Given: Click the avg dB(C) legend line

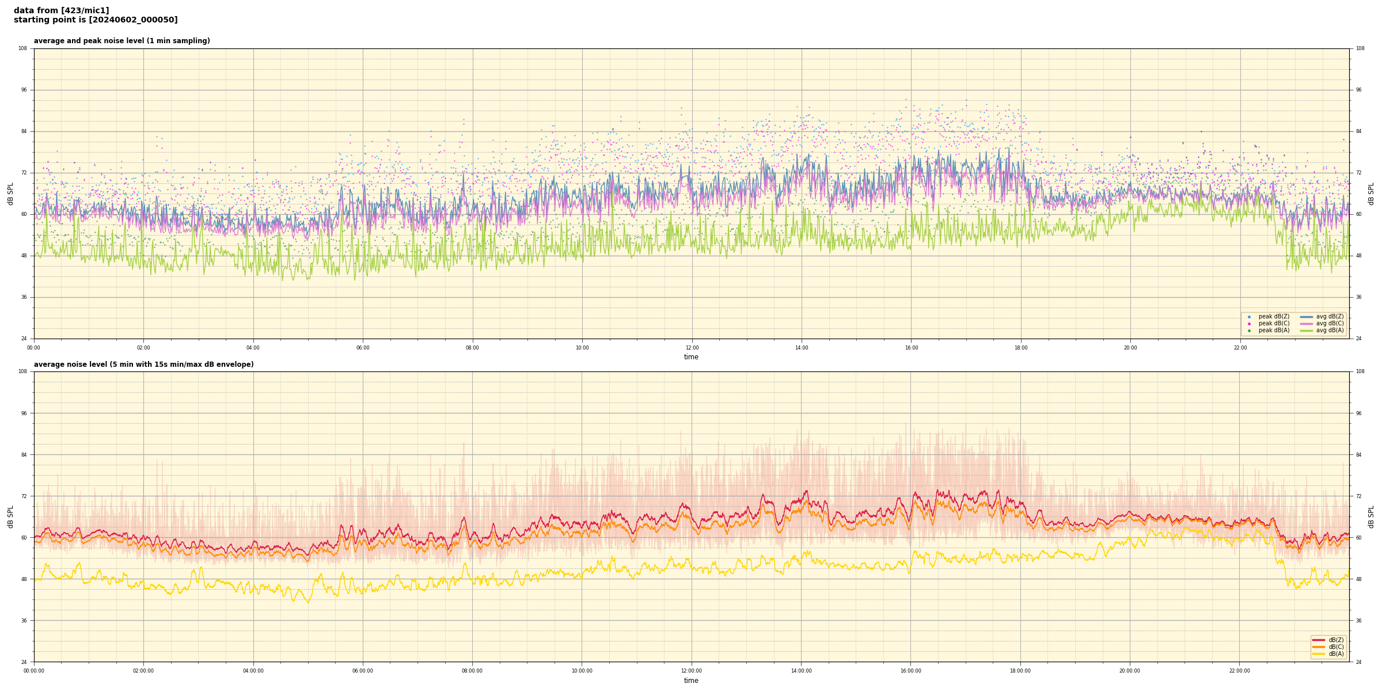Looking at the screenshot, I should (1307, 324).
